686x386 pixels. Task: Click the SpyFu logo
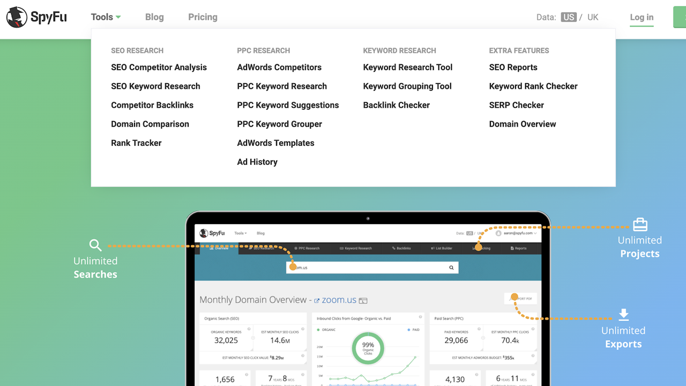tap(36, 17)
